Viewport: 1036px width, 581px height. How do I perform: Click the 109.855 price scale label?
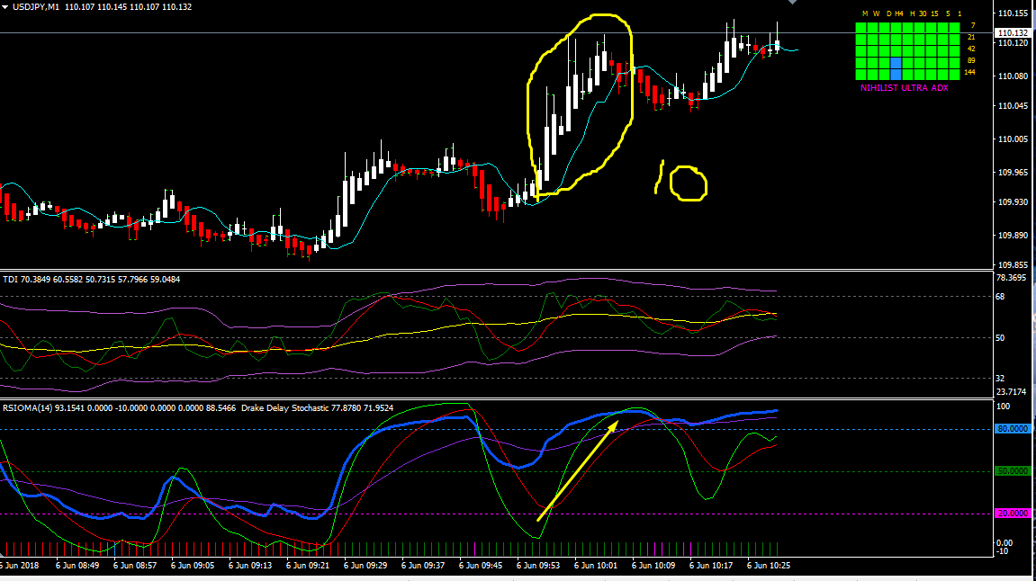click(x=1013, y=264)
